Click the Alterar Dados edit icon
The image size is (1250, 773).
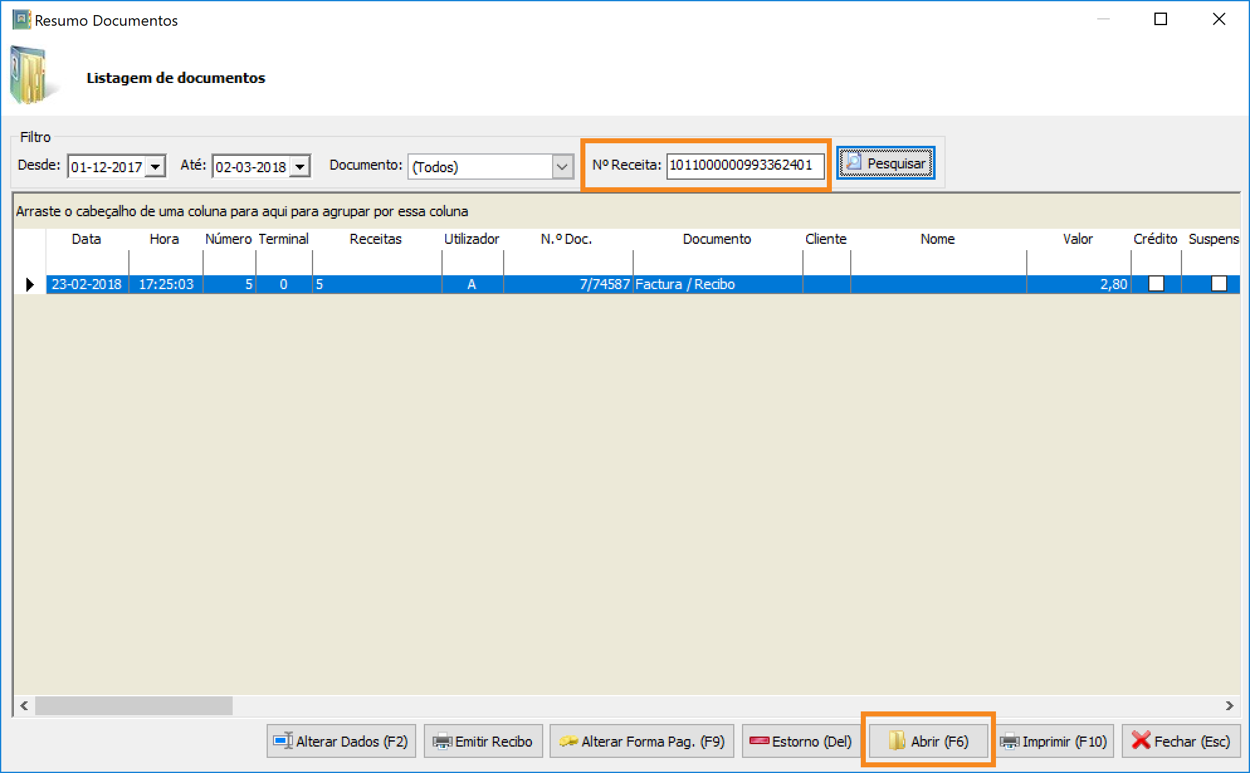282,741
